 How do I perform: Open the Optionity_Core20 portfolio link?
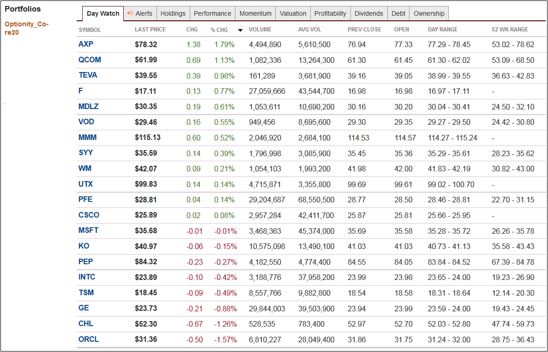tap(27, 28)
